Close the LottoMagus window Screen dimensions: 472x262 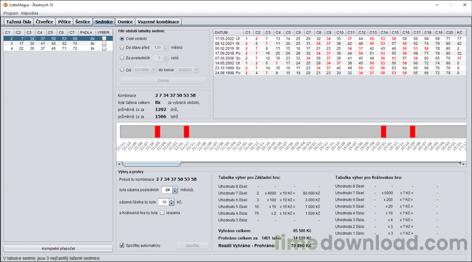(x=465, y=5)
